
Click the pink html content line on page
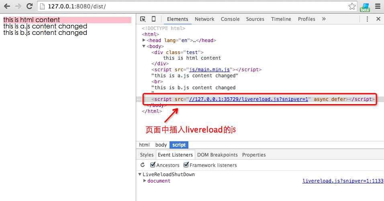(67, 20)
